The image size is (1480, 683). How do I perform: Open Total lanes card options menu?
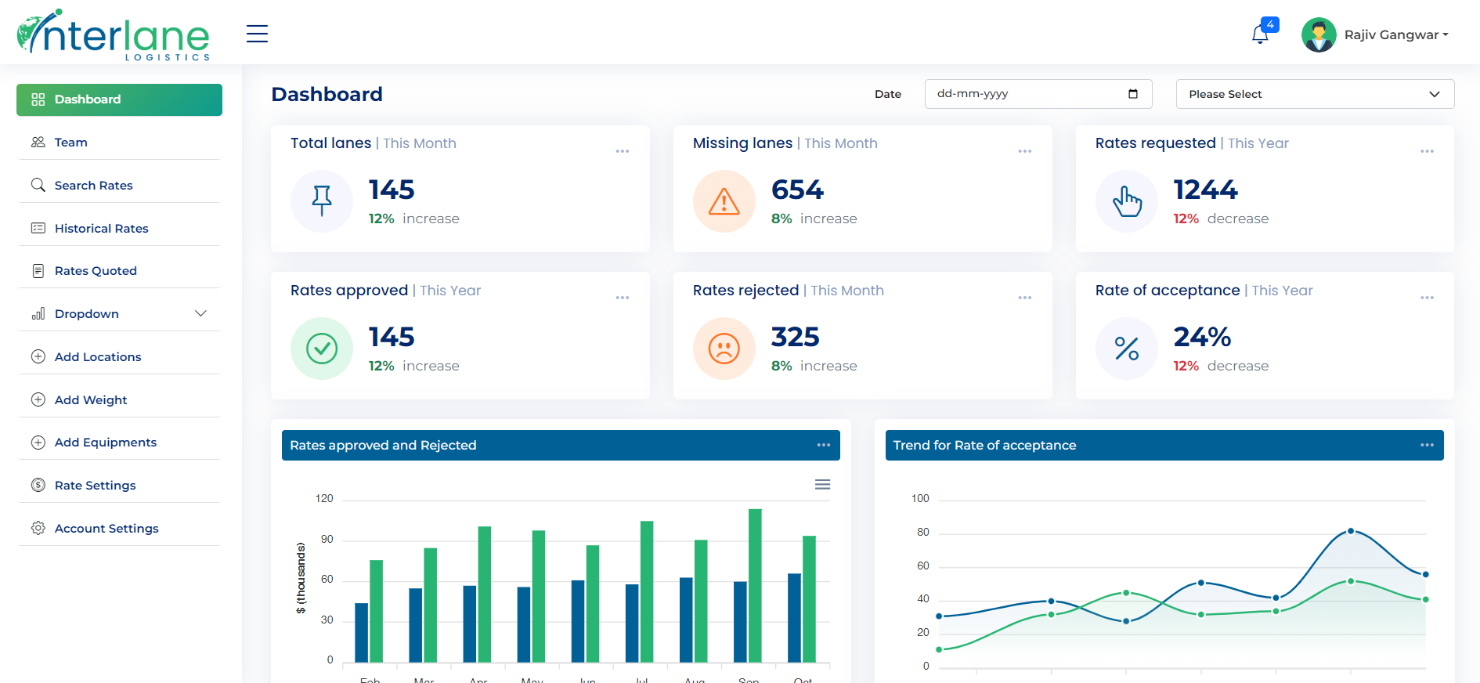(623, 151)
